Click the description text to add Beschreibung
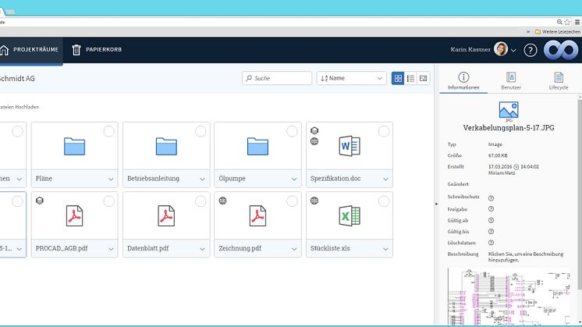 tap(526, 257)
